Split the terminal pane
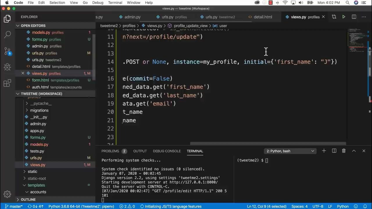 coord(334,151)
